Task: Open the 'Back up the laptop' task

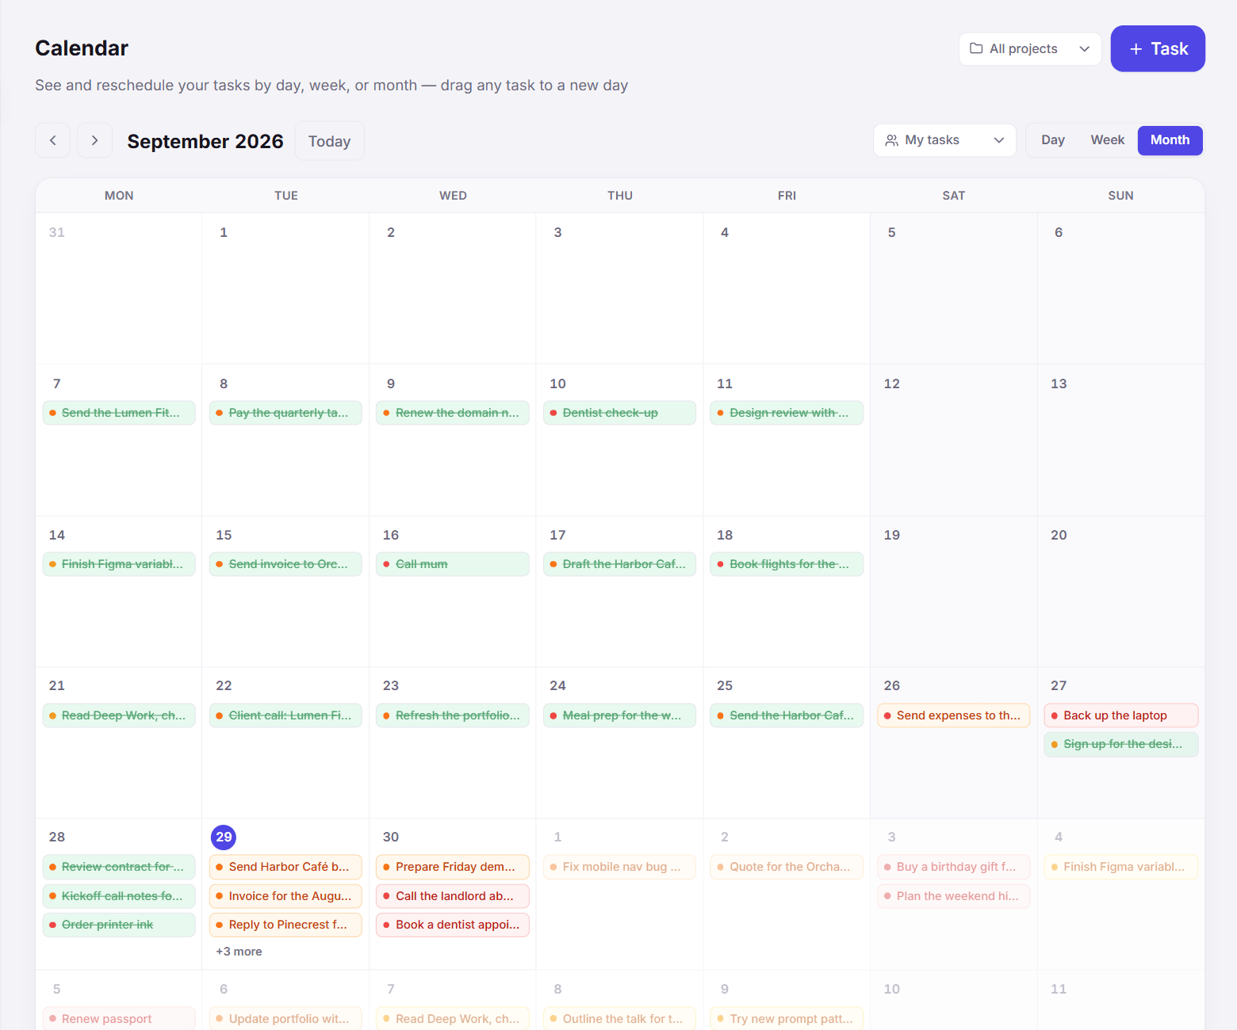Action: (x=1121, y=715)
